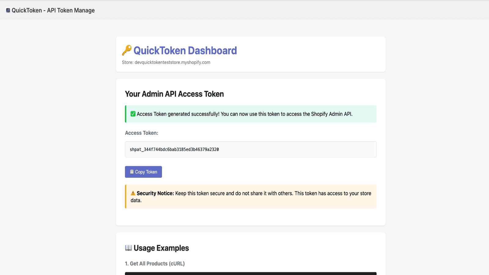Click the green success notification banner
The width and height of the screenshot is (489, 275).
click(250, 114)
